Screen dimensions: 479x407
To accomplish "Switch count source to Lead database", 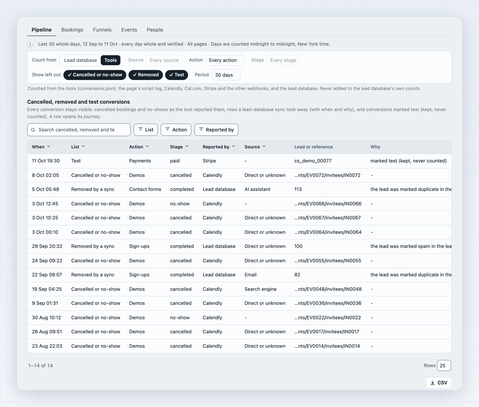I will 80,60.
